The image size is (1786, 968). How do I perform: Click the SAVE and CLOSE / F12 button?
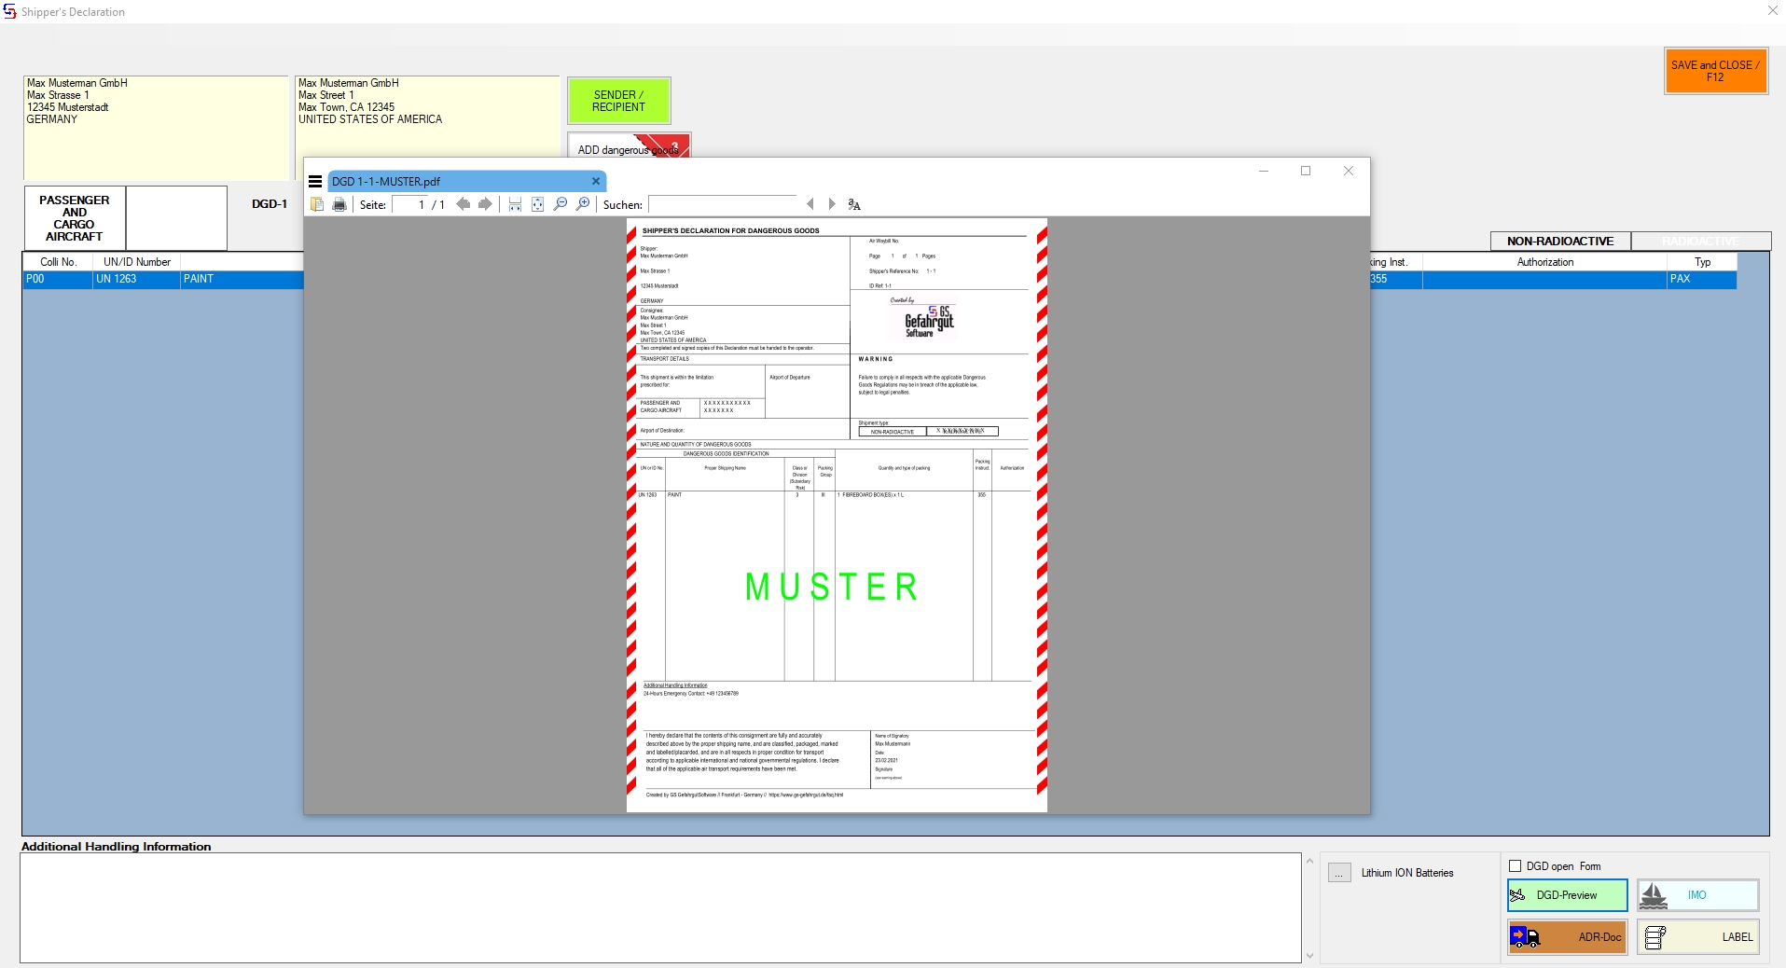point(1715,71)
